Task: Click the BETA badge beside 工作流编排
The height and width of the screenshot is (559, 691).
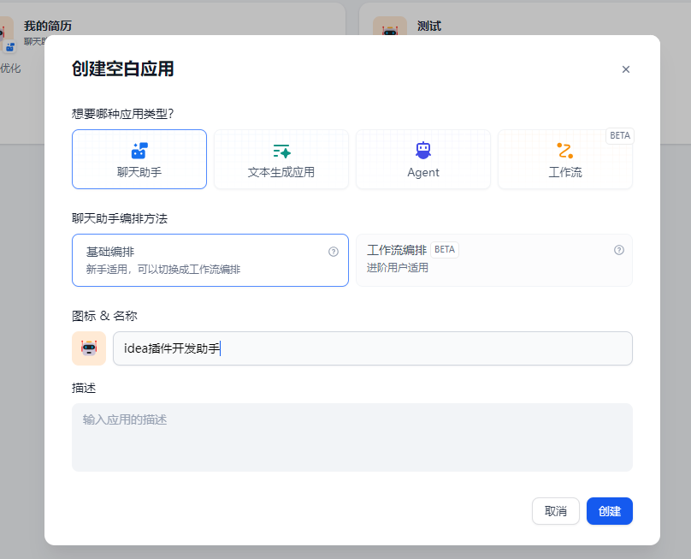Action: coord(445,250)
